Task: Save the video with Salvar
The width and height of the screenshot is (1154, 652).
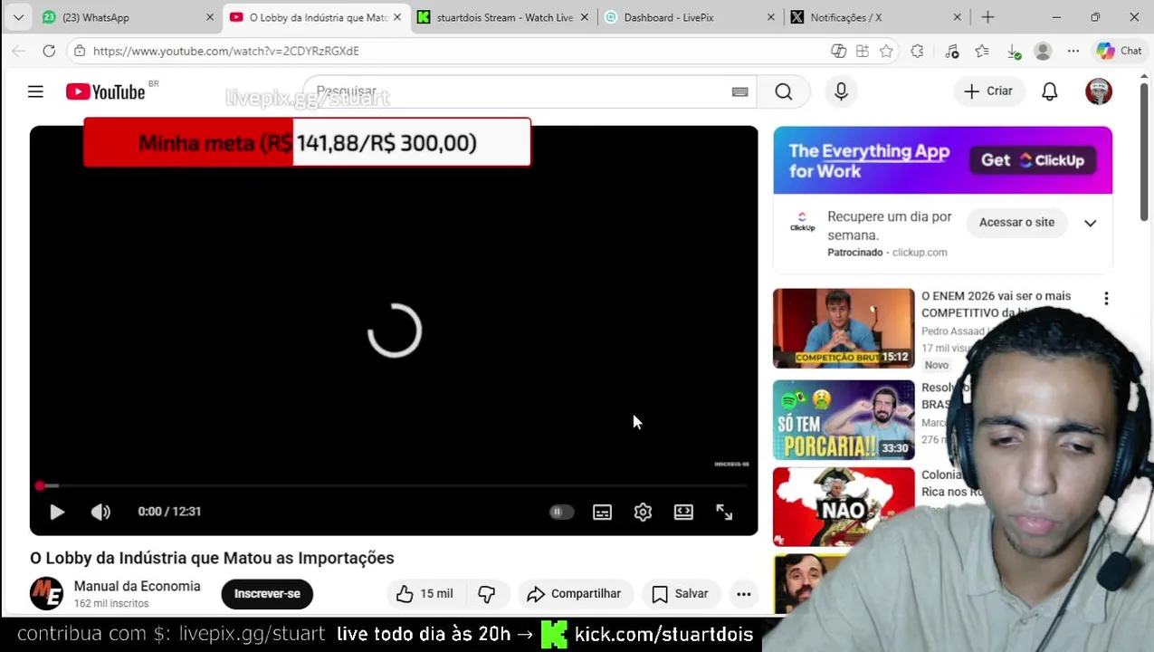Action: click(x=681, y=593)
